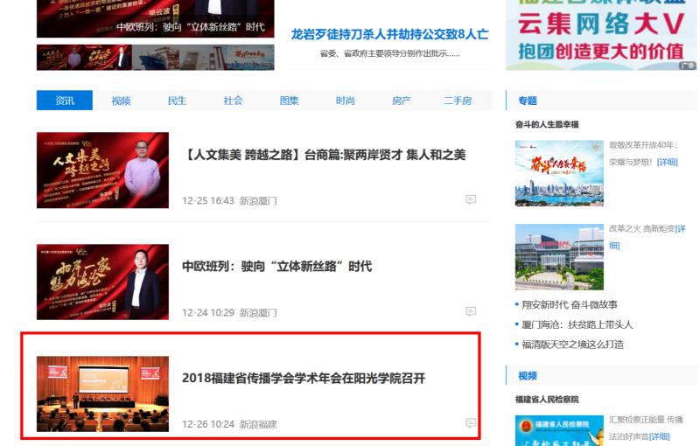The image size is (700, 446).
Task: Open headline 龙岩歹徒持刀杀人并劫持公交致8人亡
Action: [x=389, y=34]
